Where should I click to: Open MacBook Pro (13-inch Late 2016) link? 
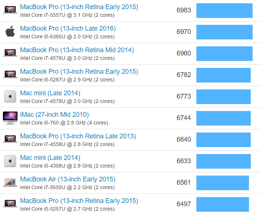click(x=68, y=28)
